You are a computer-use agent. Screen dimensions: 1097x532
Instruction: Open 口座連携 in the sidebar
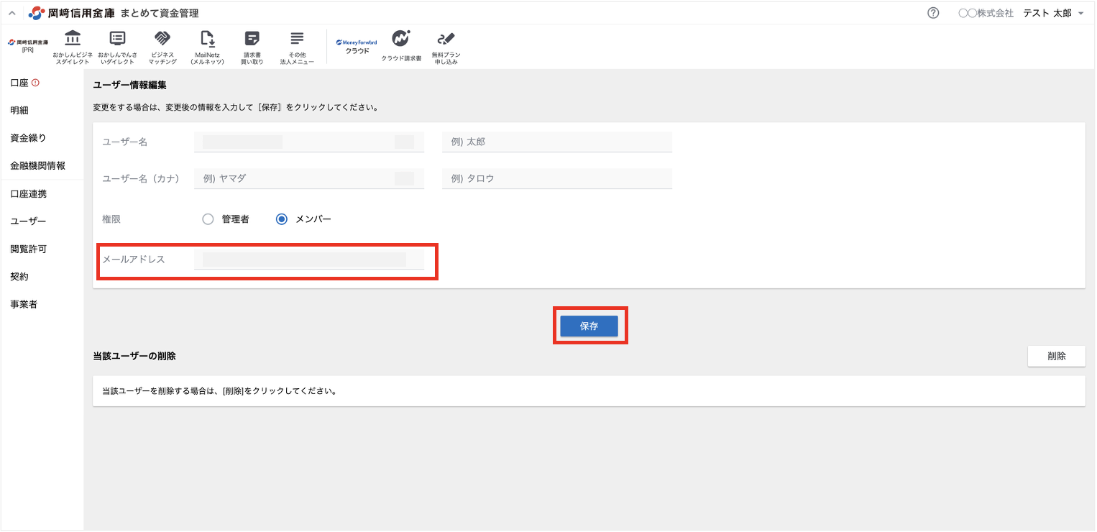[28, 194]
